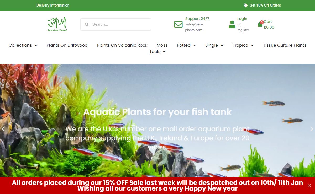Advance slider with right arrow
315x194 pixels.
[312, 129]
